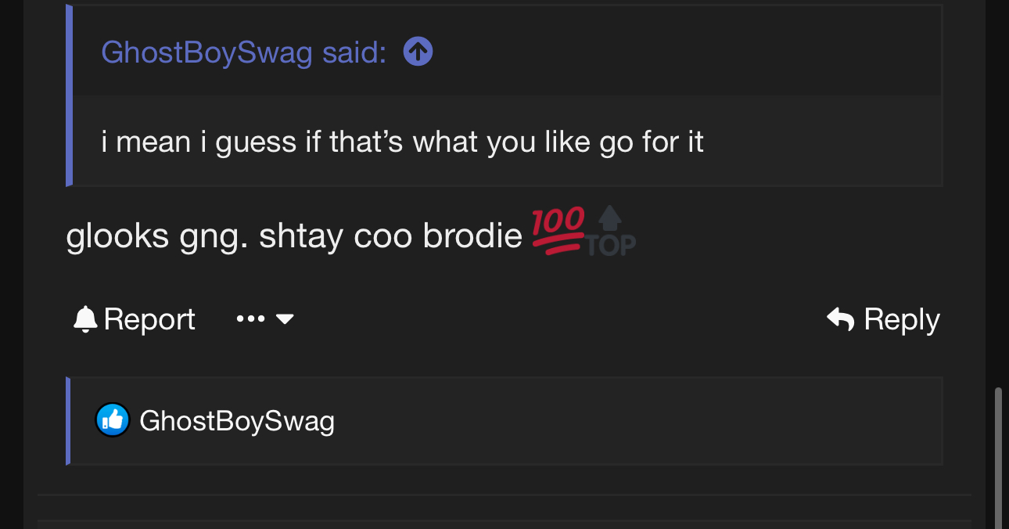Click the curved Reply arrow icon
The width and height of the screenshot is (1009, 529).
coord(840,319)
